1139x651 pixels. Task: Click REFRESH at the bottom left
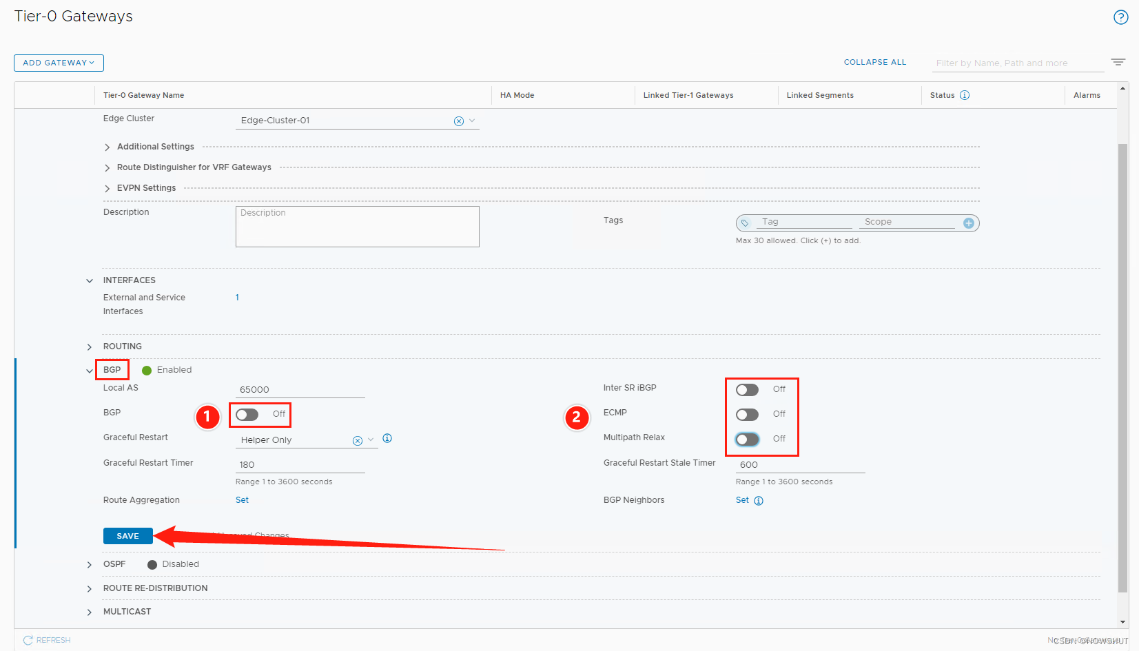coord(53,640)
